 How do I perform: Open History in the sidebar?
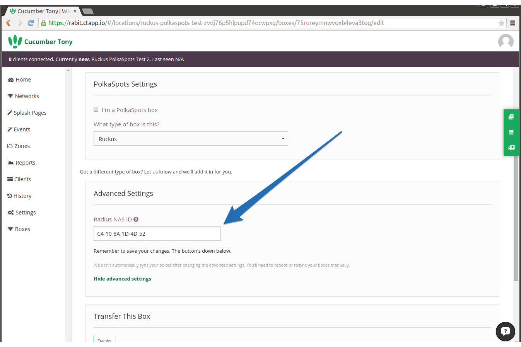tap(19, 196)
